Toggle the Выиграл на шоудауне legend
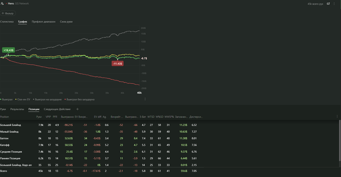 coord(47,99)
